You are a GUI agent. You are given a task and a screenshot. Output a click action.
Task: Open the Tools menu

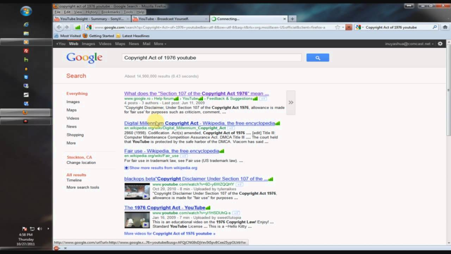(x=128, y=12)
